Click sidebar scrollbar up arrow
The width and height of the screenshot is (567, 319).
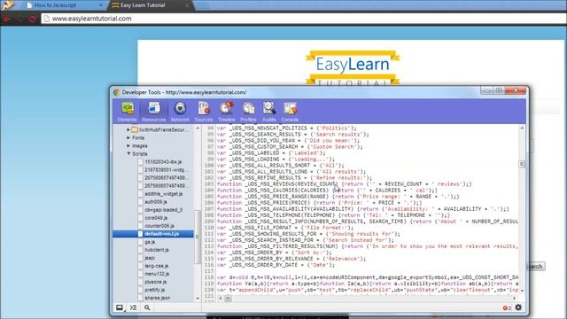pos(198,128)
